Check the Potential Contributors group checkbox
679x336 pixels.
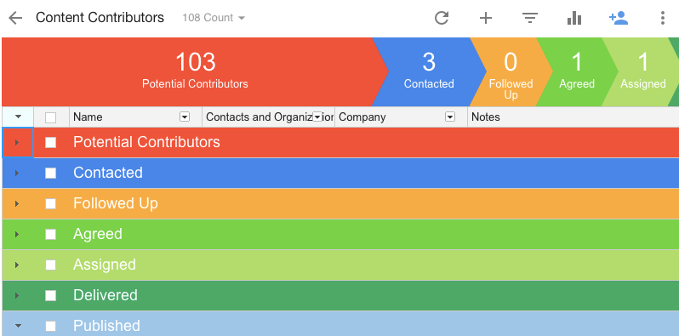point(51,142)
